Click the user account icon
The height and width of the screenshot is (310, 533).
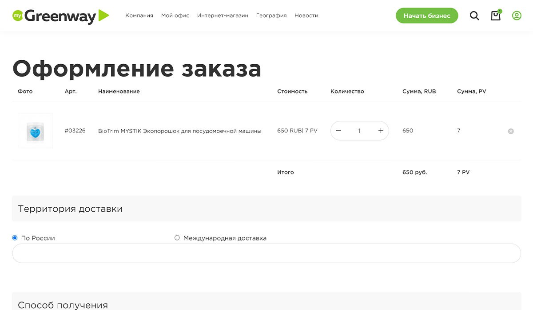click(517, 15)
